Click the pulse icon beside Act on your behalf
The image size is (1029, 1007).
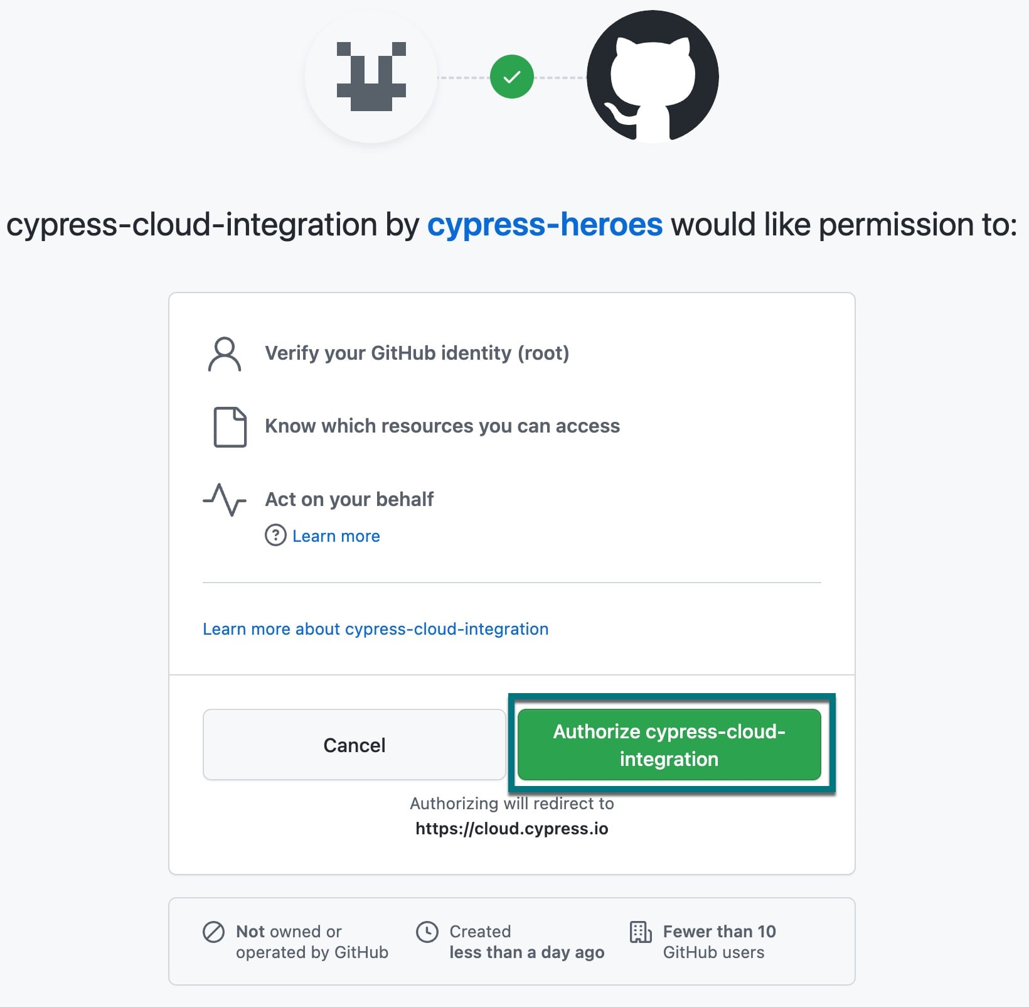(x=226, y=499)
